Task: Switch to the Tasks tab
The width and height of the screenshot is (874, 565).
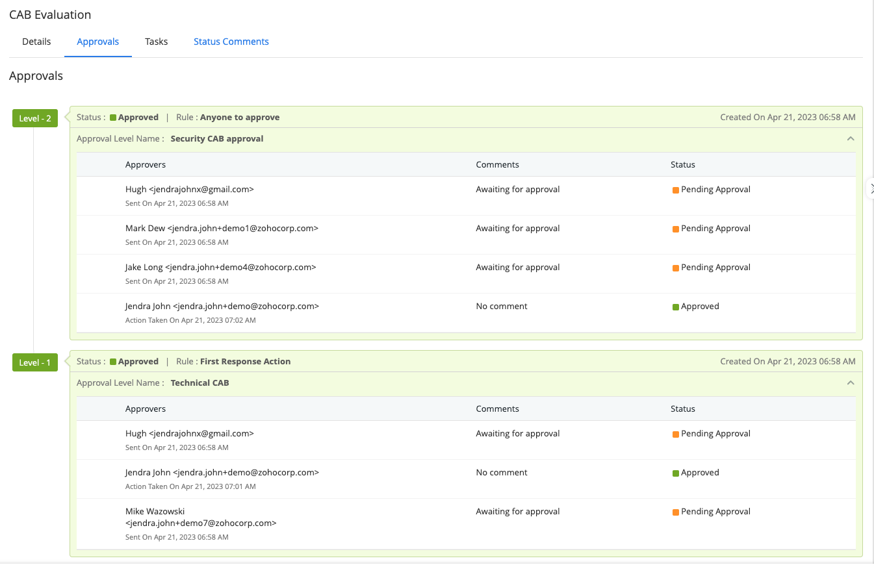Action: point(156,42)
